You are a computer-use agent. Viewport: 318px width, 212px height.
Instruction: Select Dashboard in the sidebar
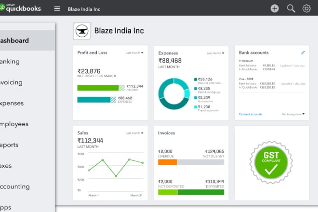[x=27, y=40]
